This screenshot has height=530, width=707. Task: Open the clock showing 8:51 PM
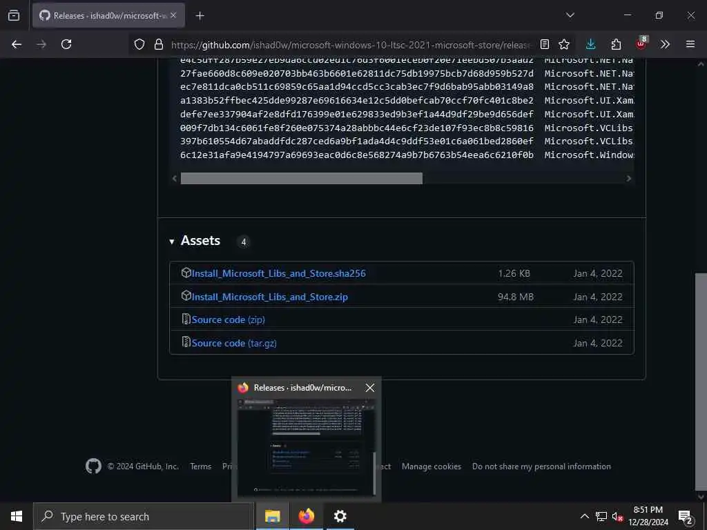(648, 516)
